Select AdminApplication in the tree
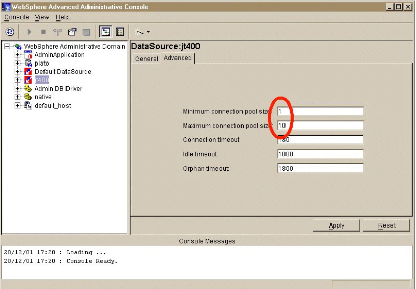 coord(60,55)
